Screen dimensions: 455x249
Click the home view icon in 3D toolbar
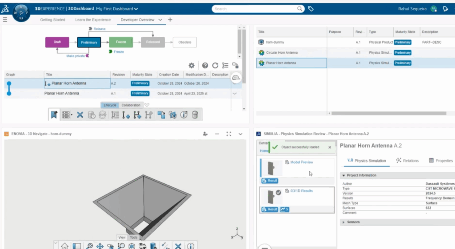tap(64, 246)
